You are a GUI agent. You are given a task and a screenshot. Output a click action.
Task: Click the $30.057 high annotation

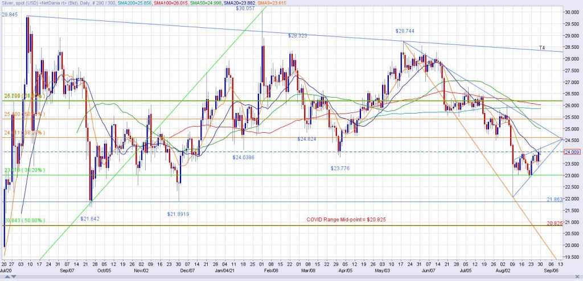(x=245, y=8)
